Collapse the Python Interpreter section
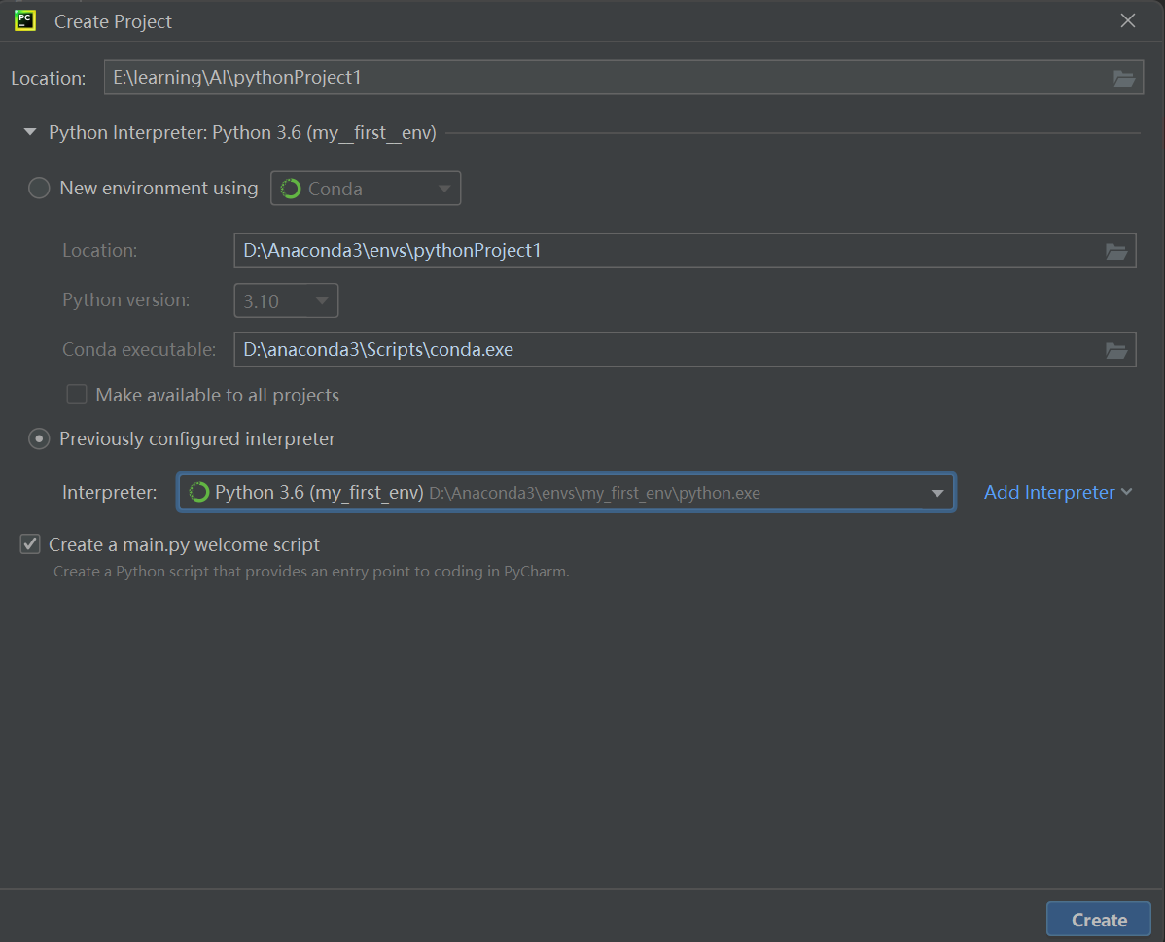 coord(30,132)
